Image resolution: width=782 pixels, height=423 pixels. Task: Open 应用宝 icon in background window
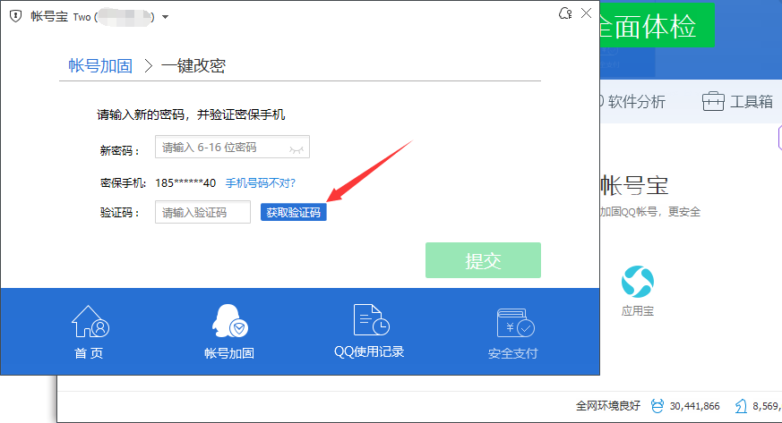click(x=638, y=282)
